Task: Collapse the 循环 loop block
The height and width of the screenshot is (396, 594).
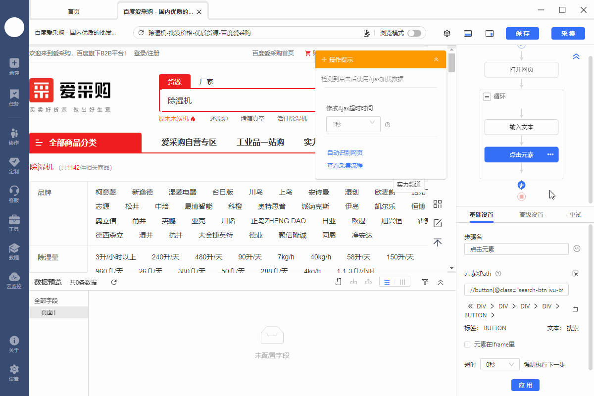Action: click(487, 97)
